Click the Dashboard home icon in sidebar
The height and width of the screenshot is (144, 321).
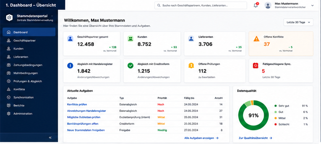pos(8,32)
